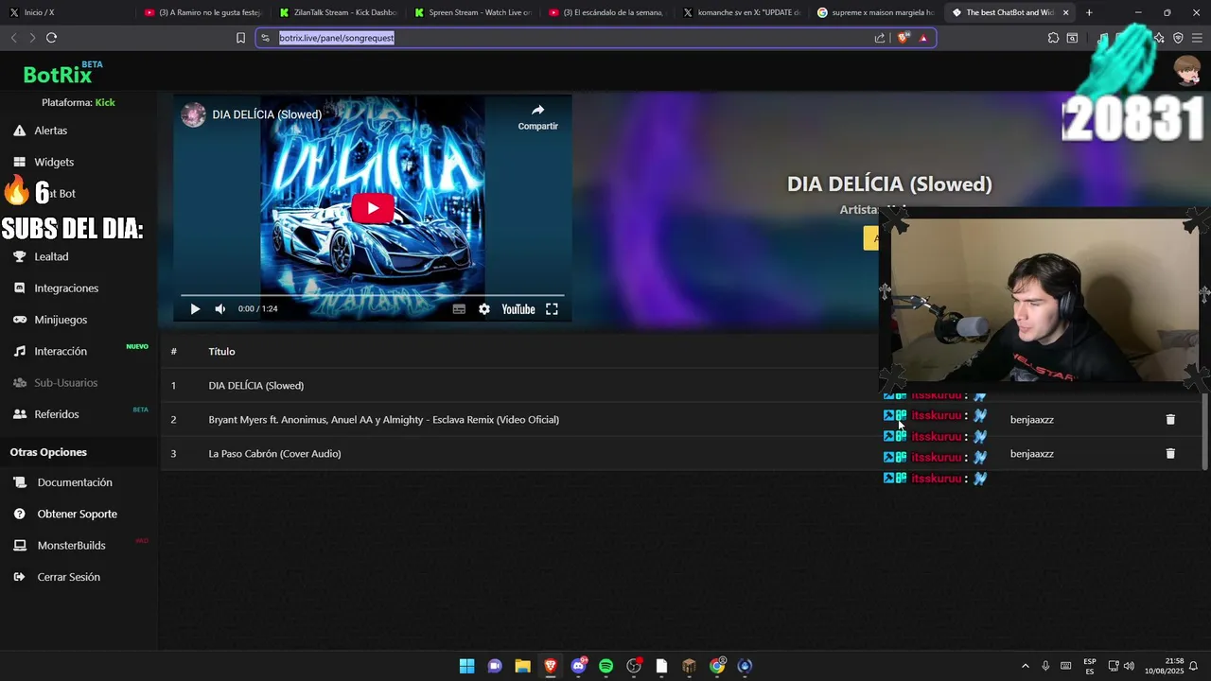
Task: Click the small play button in player bar
Action: (x=195, y=309)
